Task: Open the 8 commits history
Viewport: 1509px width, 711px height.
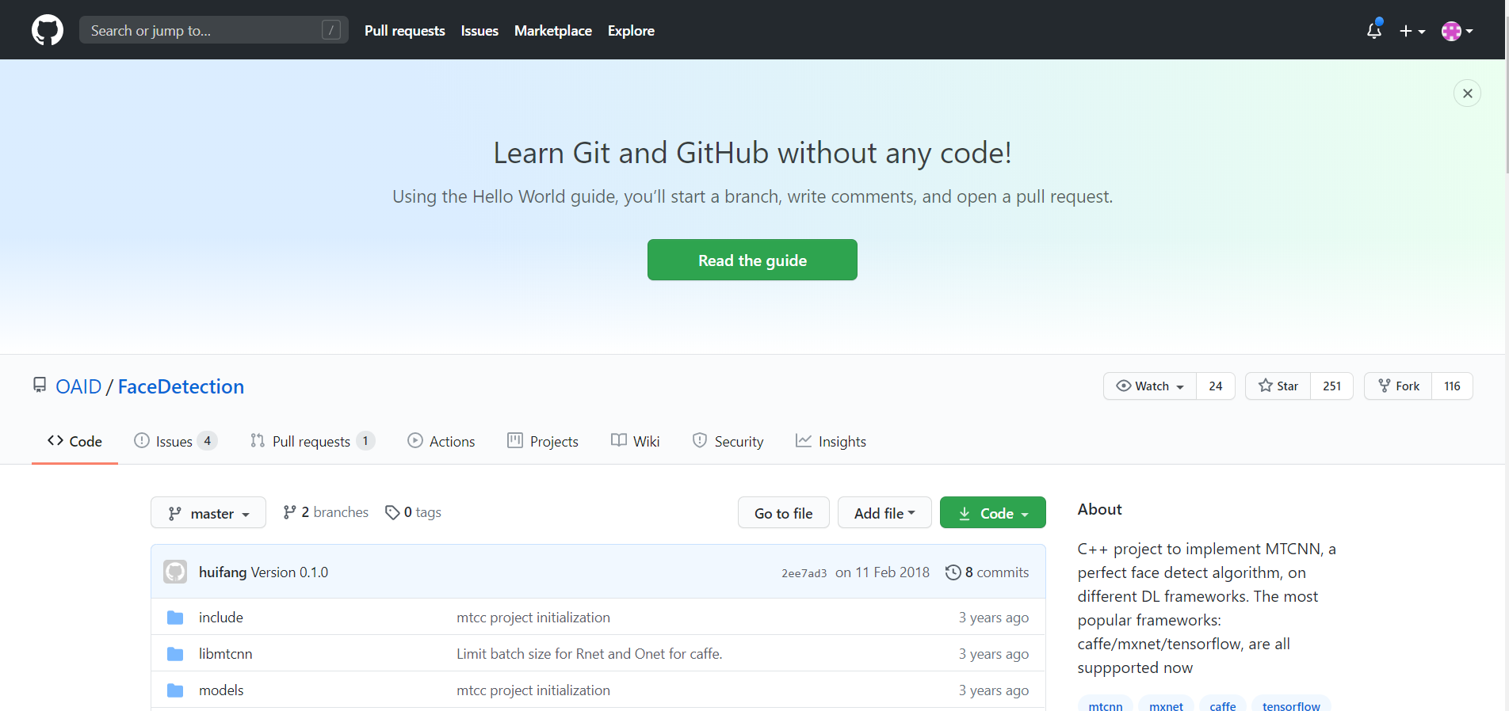Action: pyautogui.click(x=988, y=572)
